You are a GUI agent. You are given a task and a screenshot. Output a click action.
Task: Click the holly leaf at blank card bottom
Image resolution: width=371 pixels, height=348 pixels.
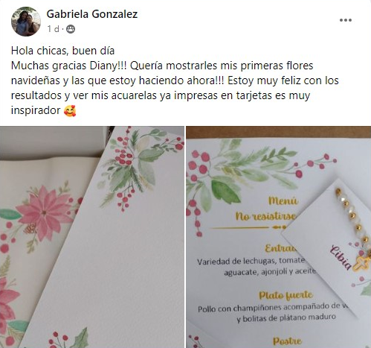(x=80, y=338)
